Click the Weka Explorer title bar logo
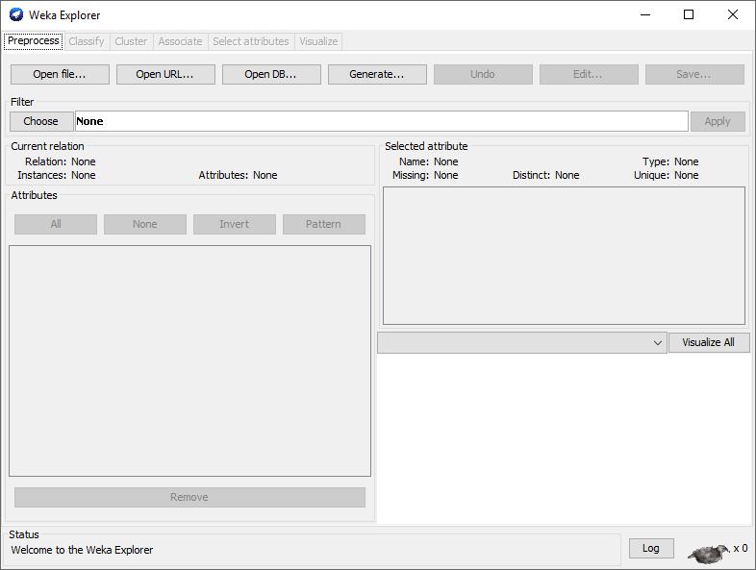756x570 pixels. coord(16,15)
